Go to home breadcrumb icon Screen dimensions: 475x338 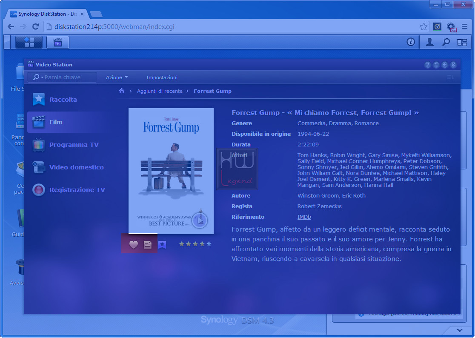point(122,91)
